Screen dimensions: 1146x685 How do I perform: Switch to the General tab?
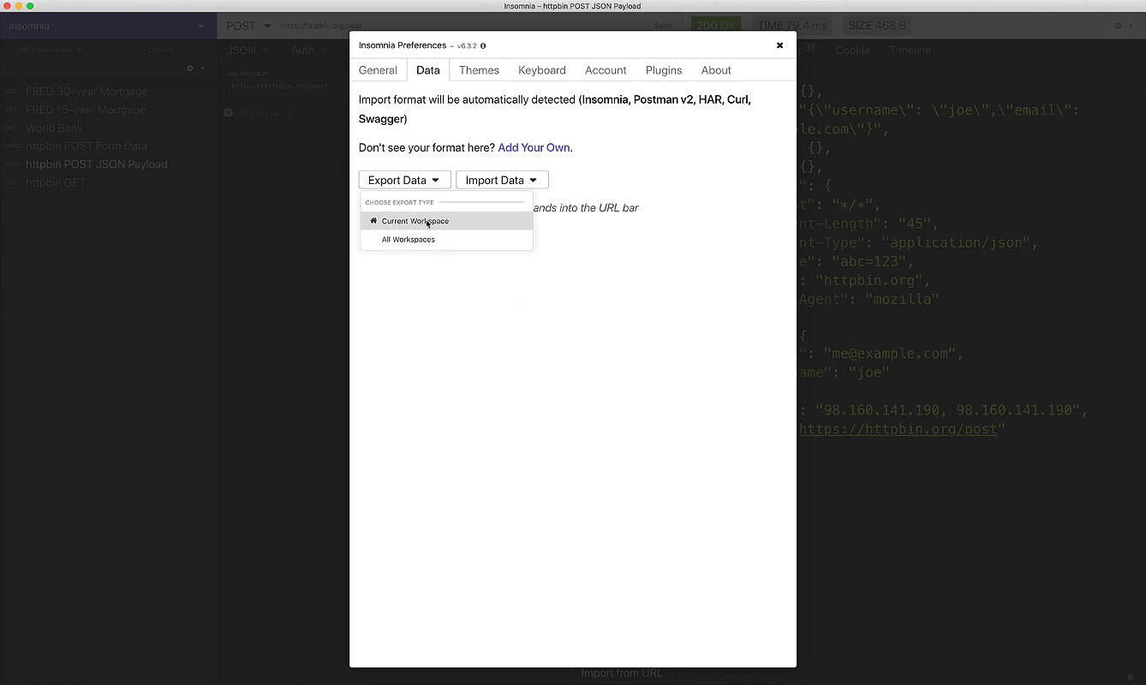(378, 70)
